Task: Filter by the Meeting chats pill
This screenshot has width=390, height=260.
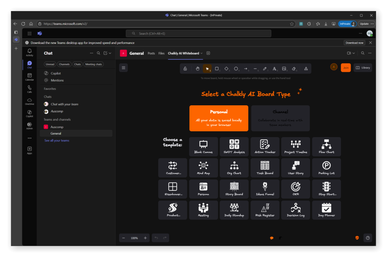Action: point(94,64)
